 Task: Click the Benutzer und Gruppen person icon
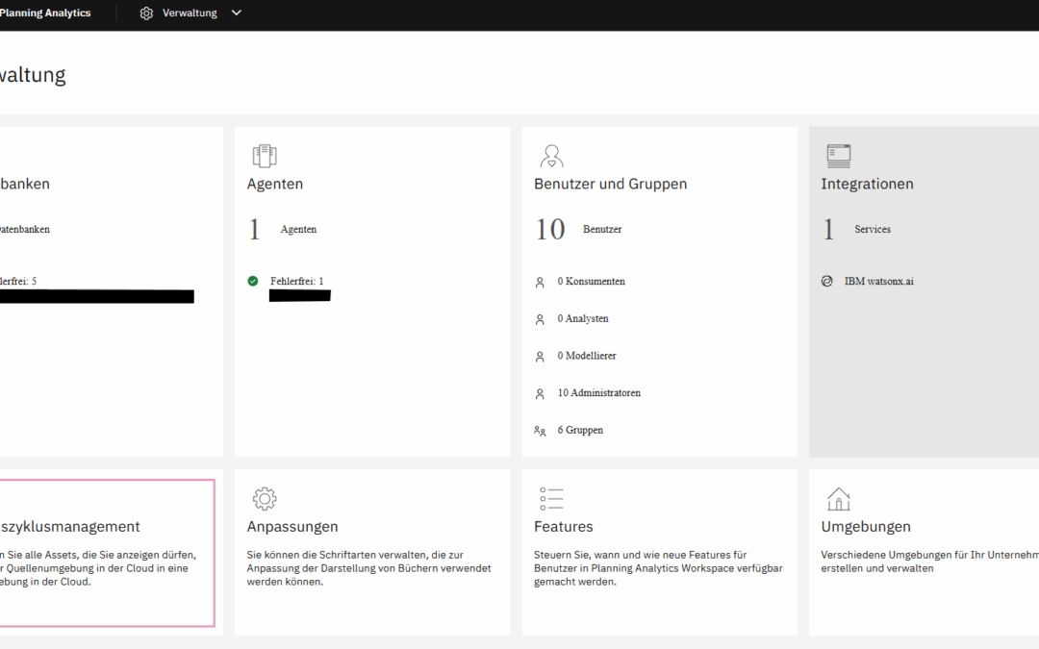[x=551, y=156]
